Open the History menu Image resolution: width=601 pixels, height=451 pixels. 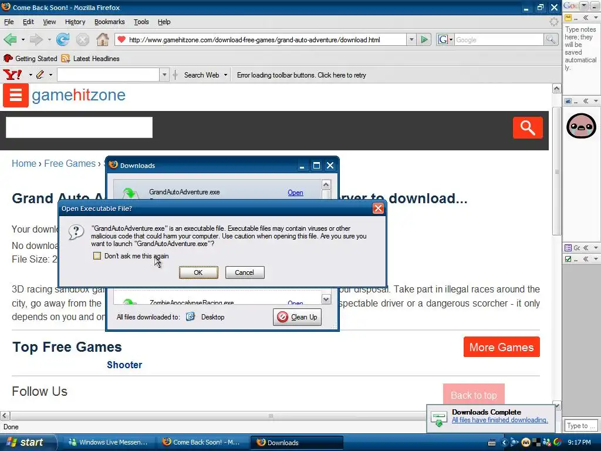coord(75,22)
